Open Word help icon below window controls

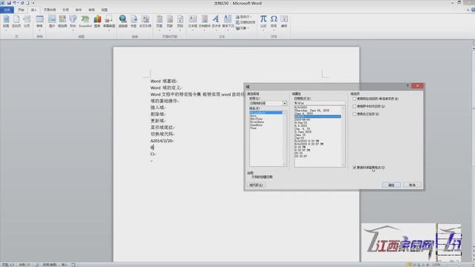pyautogui.click(x=473, y=10)
